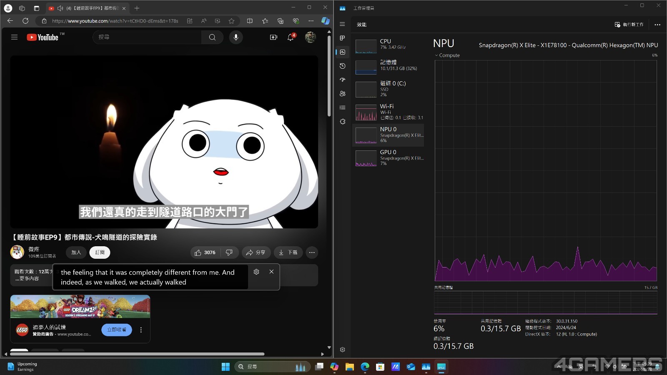
Task: Open Task Manager navigation hamburger
Action: pos(342,24)
